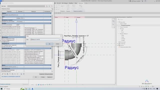The image size is (160, 90).
Task: Click the rename type icon beside the type name
Action: tap(49, 6)
